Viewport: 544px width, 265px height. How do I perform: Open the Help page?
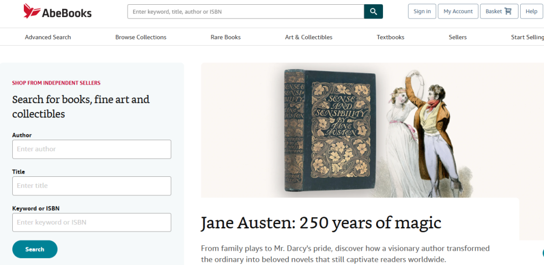(531, 11)
